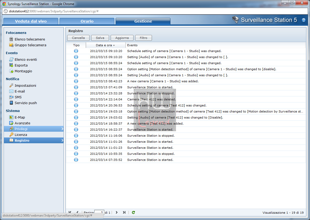310x220 pixels.
Task: Click the Aggiorna button
Action: pos(122,38)
